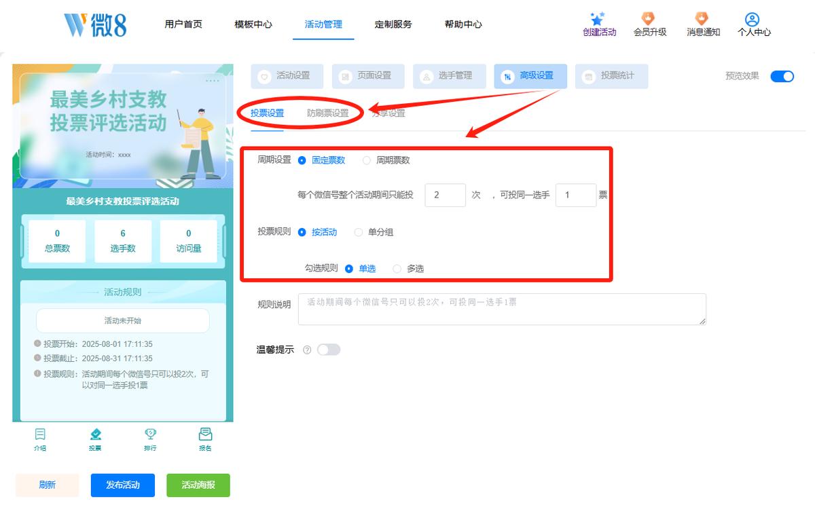815x518 pixels.
Task: Click the vote count input showing 2
Action: pyautogui.click(x=446, y=195)
